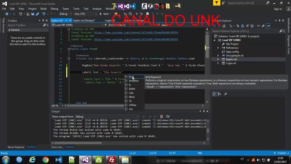Open the Any CPU platform dropdown
This screenshot has width=291, height=164.
pos(85,14)
